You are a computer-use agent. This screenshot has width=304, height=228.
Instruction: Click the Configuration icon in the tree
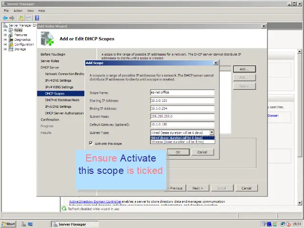click(11, 44)
